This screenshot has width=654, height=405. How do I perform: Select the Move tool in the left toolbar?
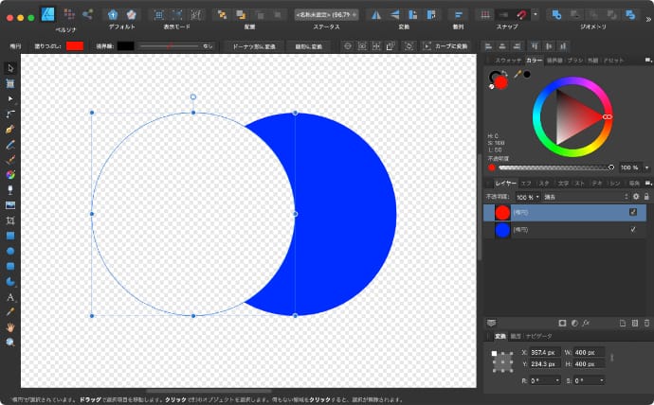(x=10, y=68)
